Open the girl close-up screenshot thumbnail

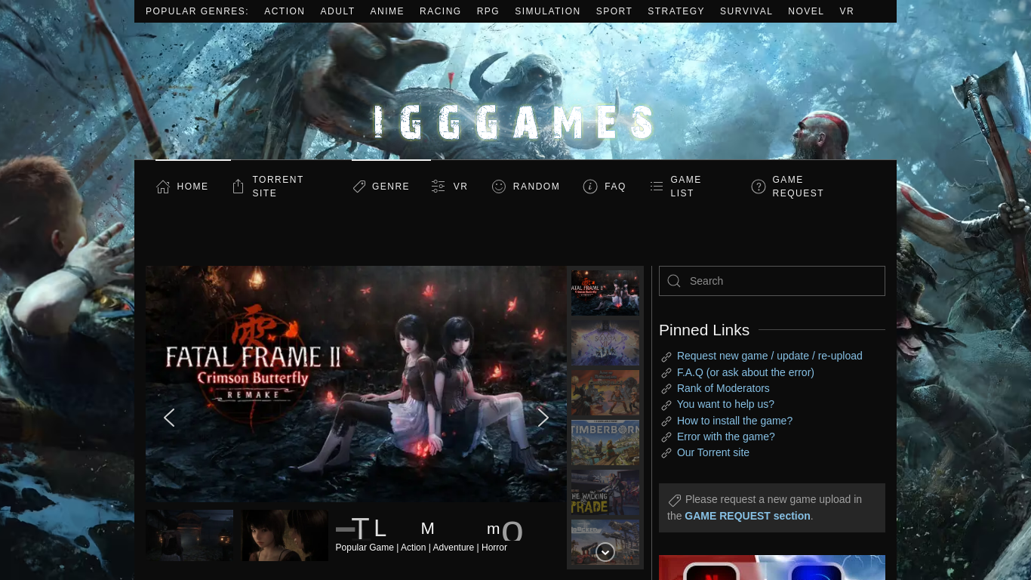pos(285,535)
